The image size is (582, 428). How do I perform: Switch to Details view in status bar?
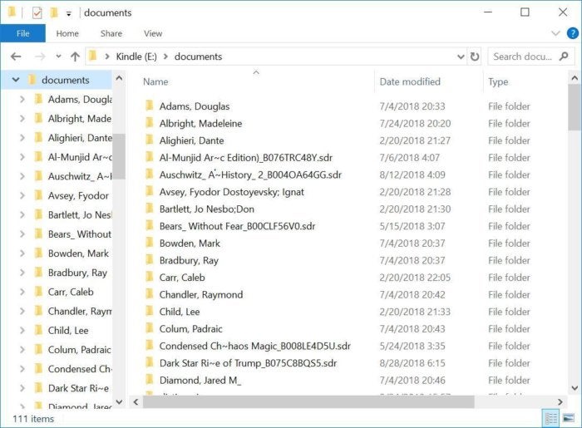coord(550,419)
